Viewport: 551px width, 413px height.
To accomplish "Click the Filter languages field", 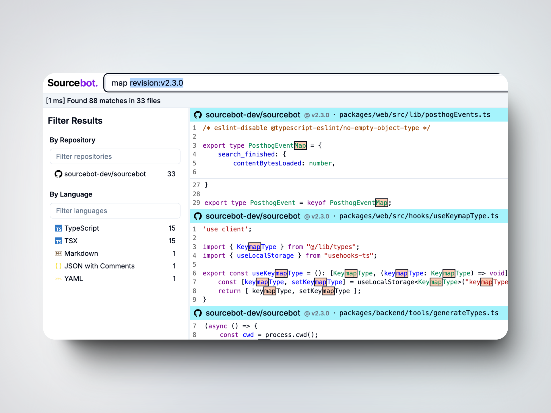I will click(115, 211).
